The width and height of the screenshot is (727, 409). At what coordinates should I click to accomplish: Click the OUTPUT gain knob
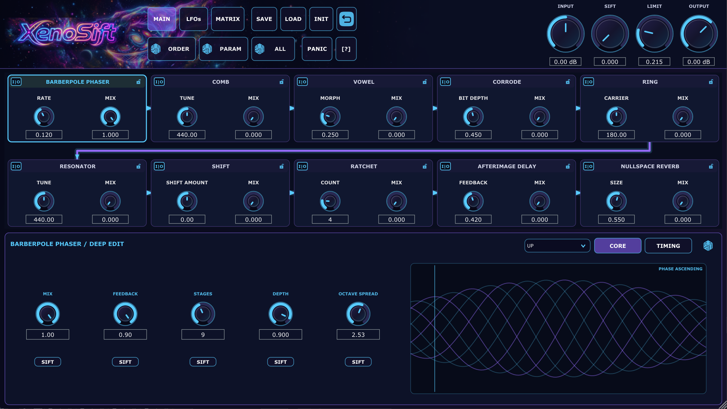699,34
